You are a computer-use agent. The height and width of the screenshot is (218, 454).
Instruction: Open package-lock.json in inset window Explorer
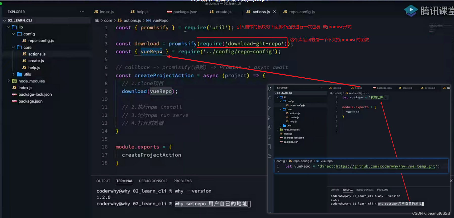294,138
